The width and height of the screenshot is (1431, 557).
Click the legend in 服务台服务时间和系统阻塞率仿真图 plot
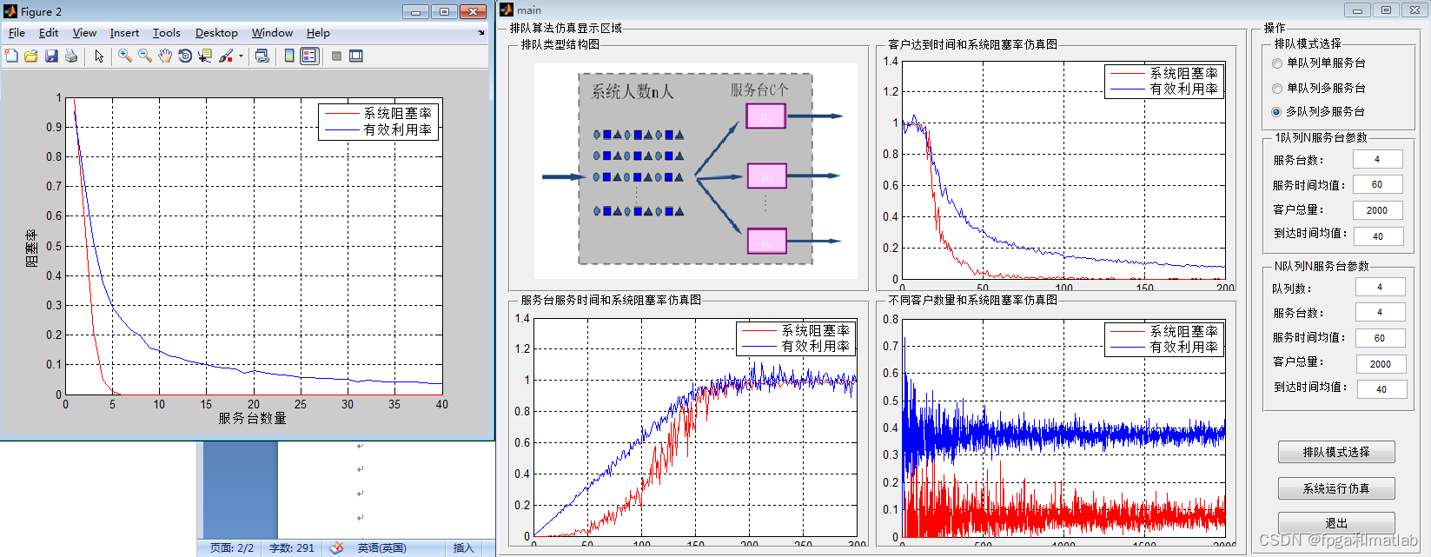[796, 339]
